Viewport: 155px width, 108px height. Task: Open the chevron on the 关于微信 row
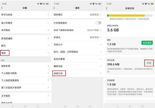coord(48,96)
